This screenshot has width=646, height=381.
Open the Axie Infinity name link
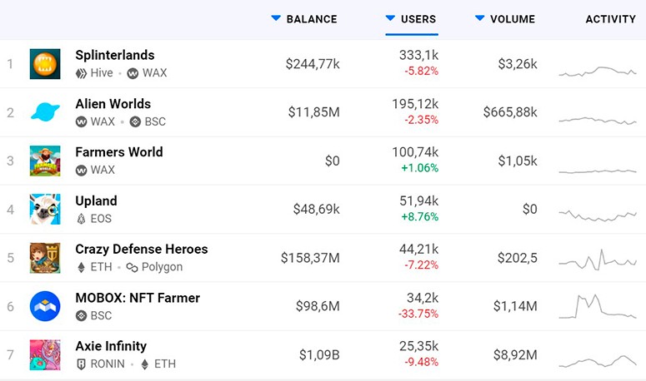[110, 346]
